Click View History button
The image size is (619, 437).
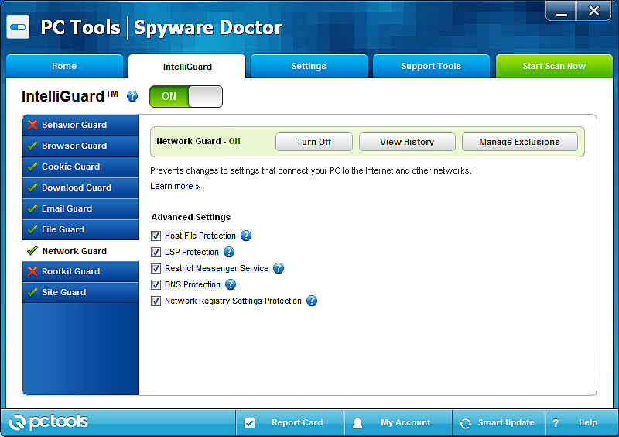click(407, 142)
